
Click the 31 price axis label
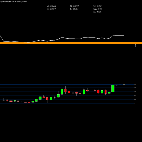point(135,85)
